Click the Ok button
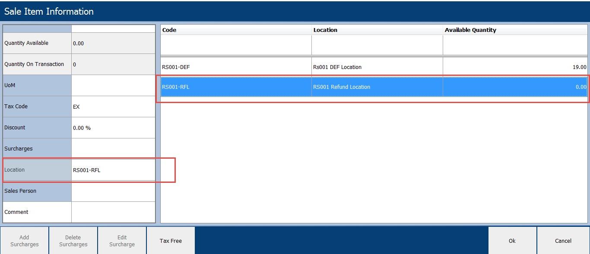The width and height of the screenshot is (590, 254). (x=512, y=241)
